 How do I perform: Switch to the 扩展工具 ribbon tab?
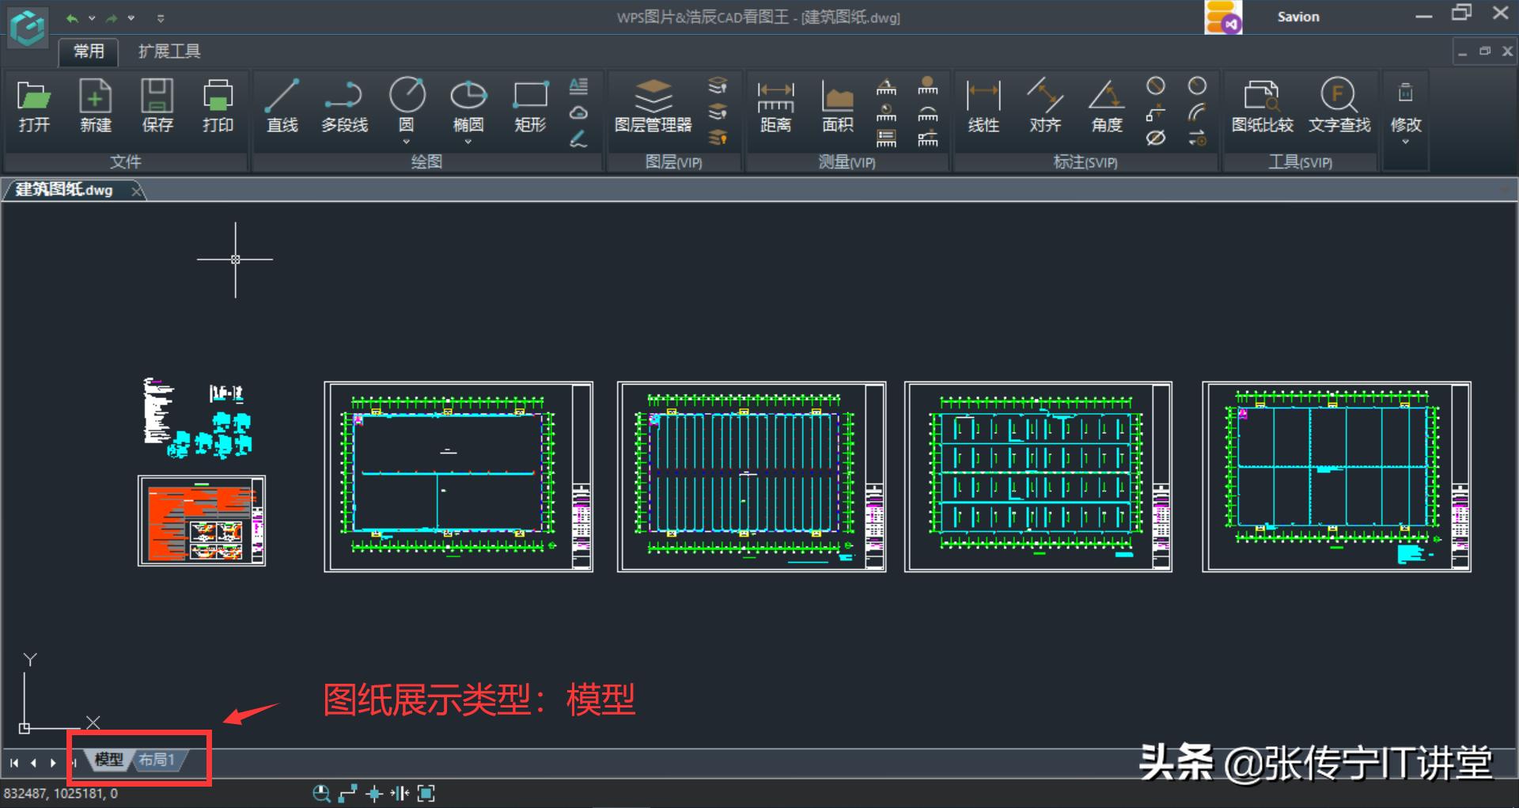[x=168, y=51]
